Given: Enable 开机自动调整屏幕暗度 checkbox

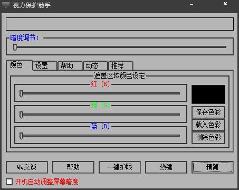Looking at the screenshot, I should click(9, 182).
